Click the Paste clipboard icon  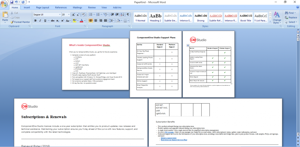click(5, 15)
